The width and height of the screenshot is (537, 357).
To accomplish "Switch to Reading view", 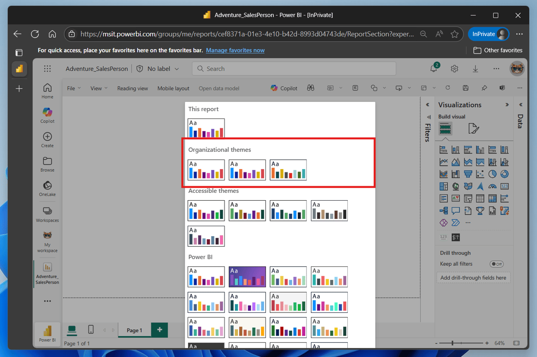I will click(132, 88).
